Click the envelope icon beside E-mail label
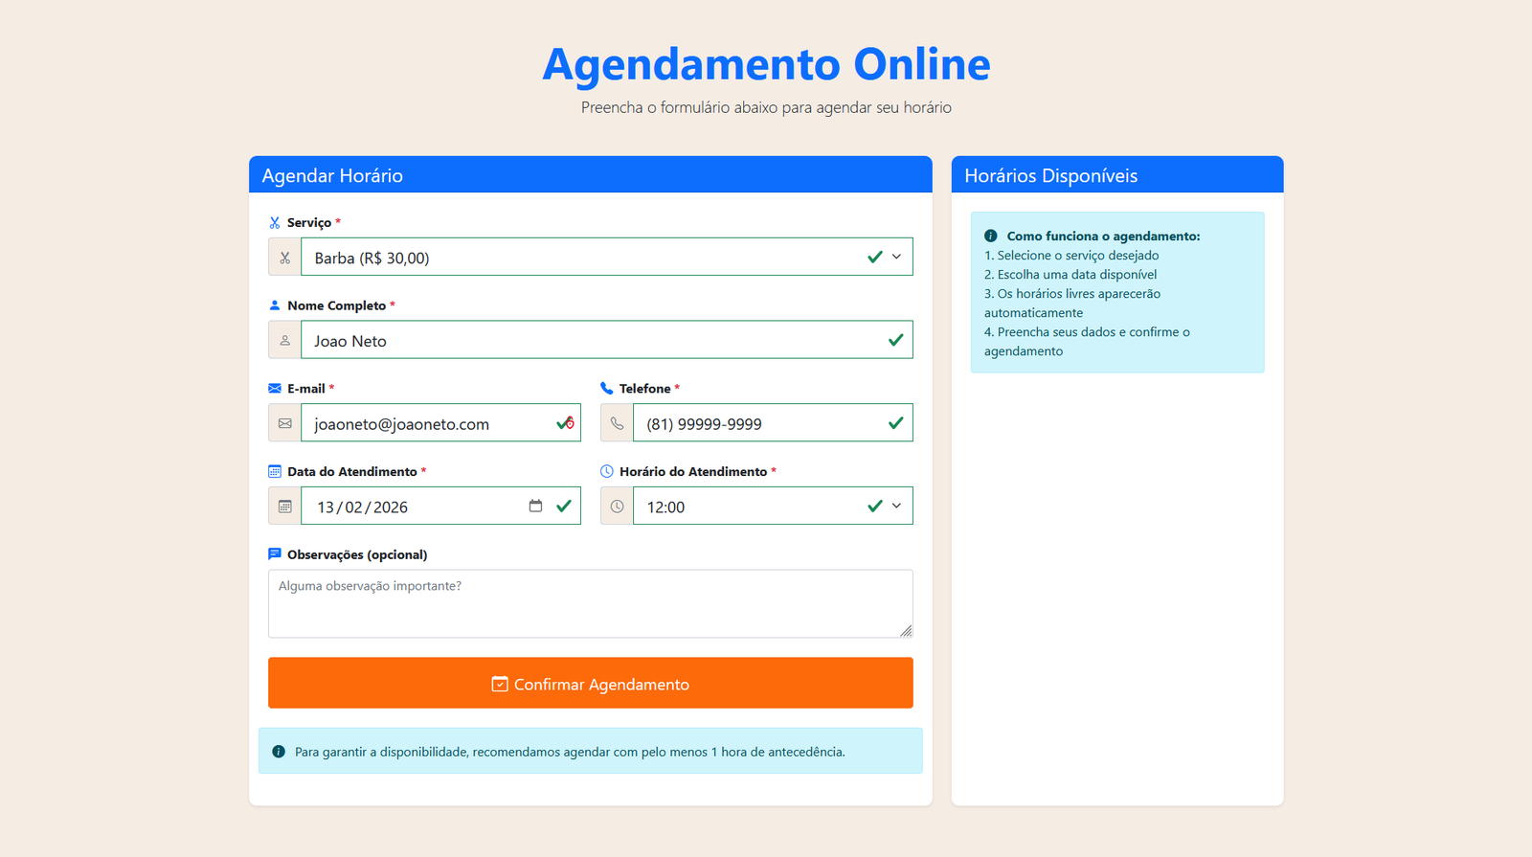The height and width of the screenshot is (857, 1532). click(x=275, y=389)
